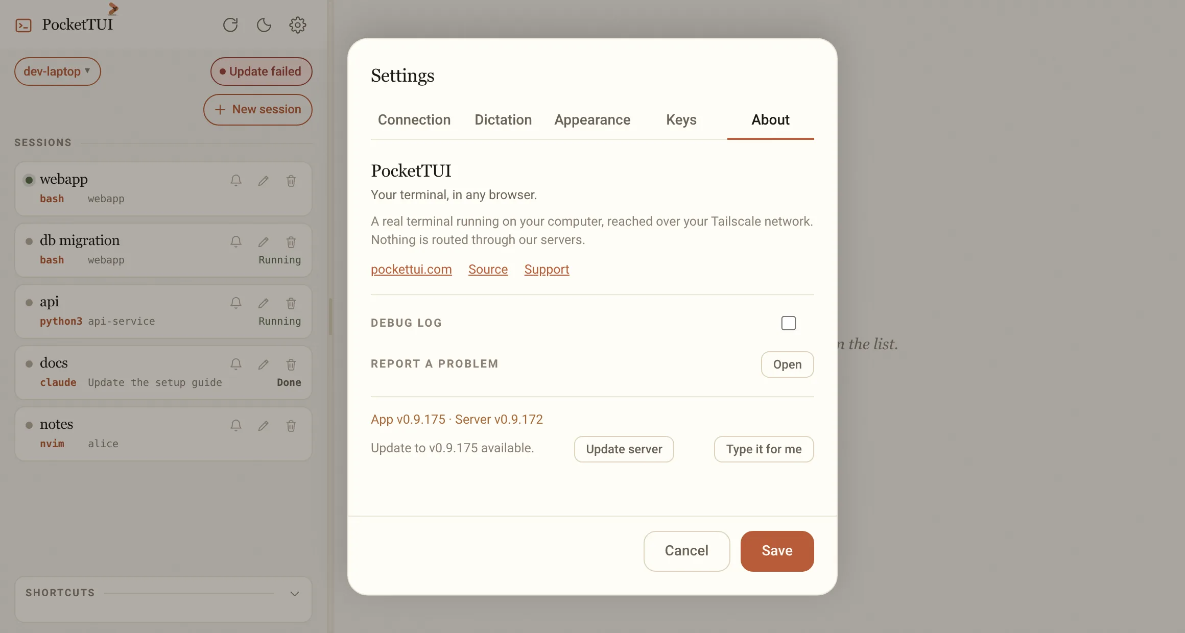Click the bell icon for api session

(x=235, y=303)
